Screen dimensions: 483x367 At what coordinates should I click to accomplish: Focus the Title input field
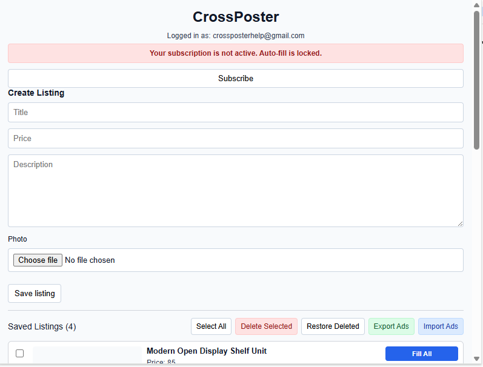[236, 113]
